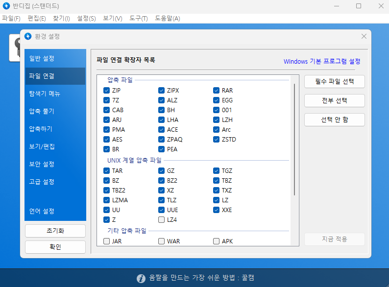Toggle the BZ2 checkbox
Viewport: 389px width, 287px height.
(161, 181)
